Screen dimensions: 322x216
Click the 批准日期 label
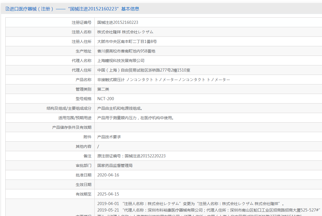pos(84,175)
